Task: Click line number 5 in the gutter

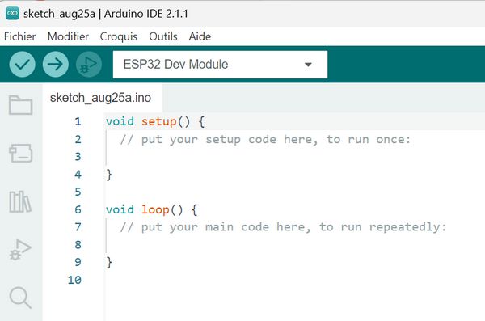Action: [x=78, y=192]
